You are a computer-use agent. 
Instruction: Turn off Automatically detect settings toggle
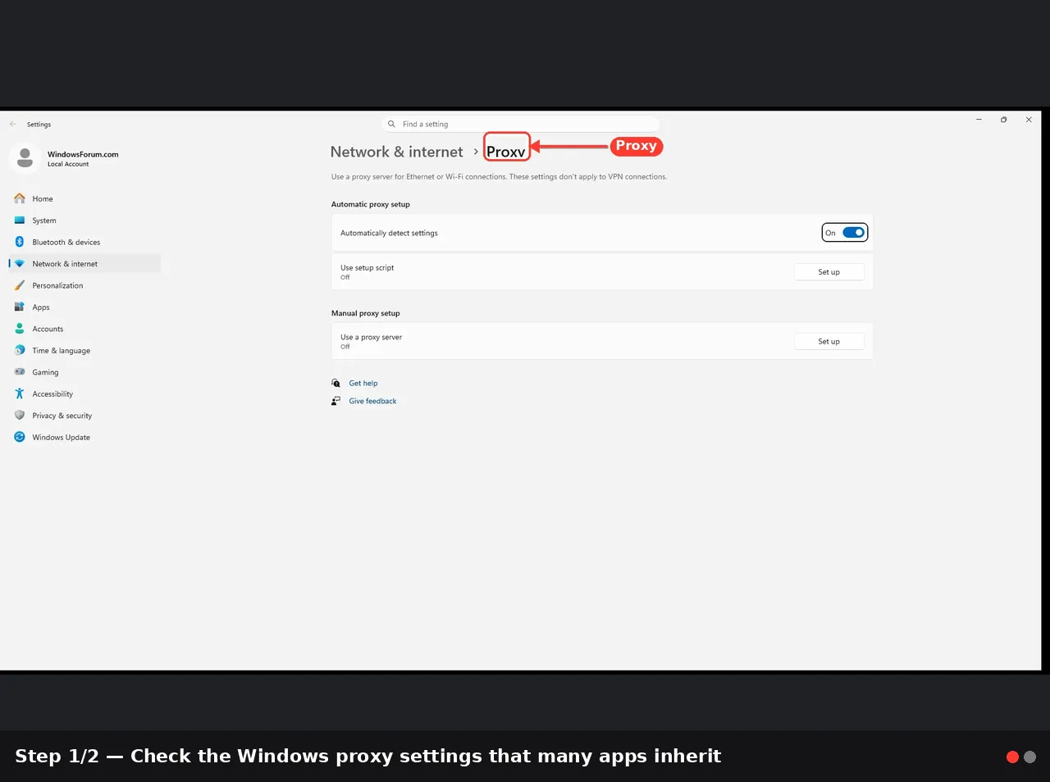click(853, 233)
